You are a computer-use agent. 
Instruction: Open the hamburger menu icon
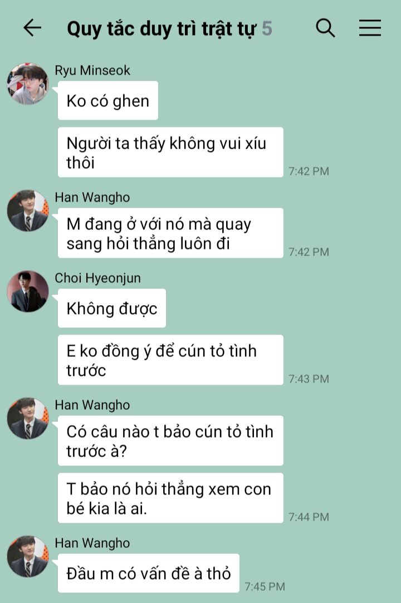370,28
